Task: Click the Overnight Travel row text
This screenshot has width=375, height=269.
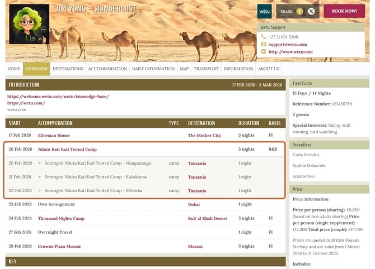Action: 55,232
